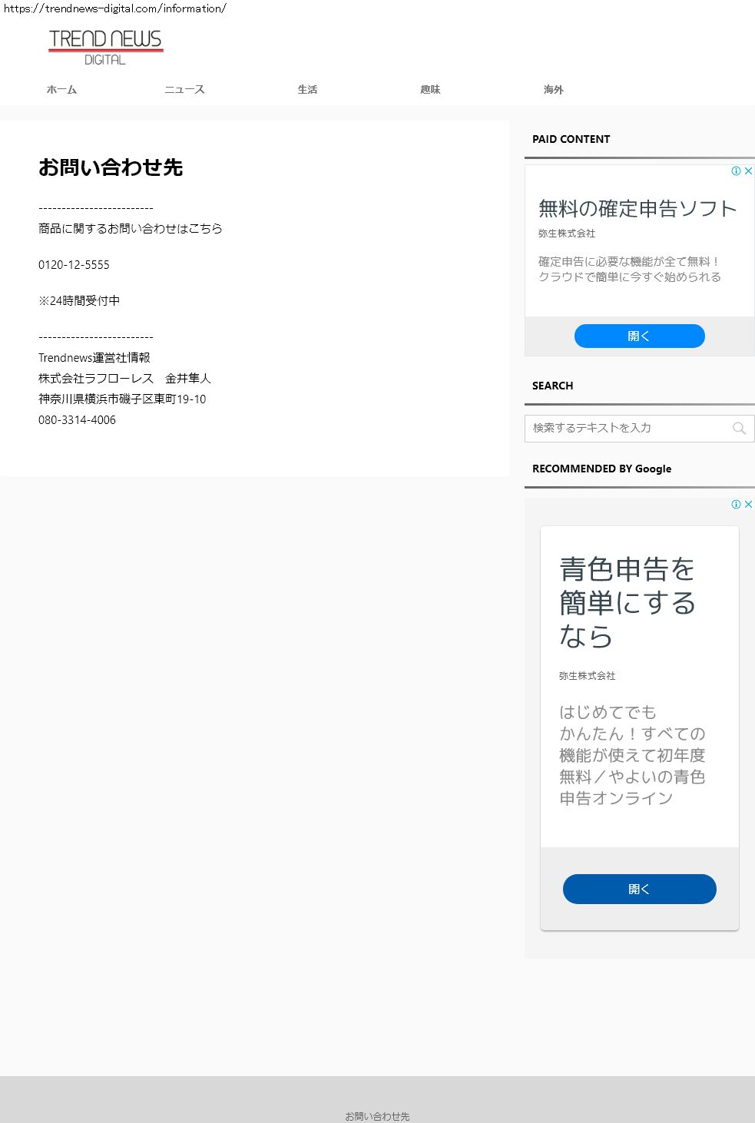This screenshot has height=1123, width=755.
Task: Close the top ad with X icon
Action: point(748,171)
